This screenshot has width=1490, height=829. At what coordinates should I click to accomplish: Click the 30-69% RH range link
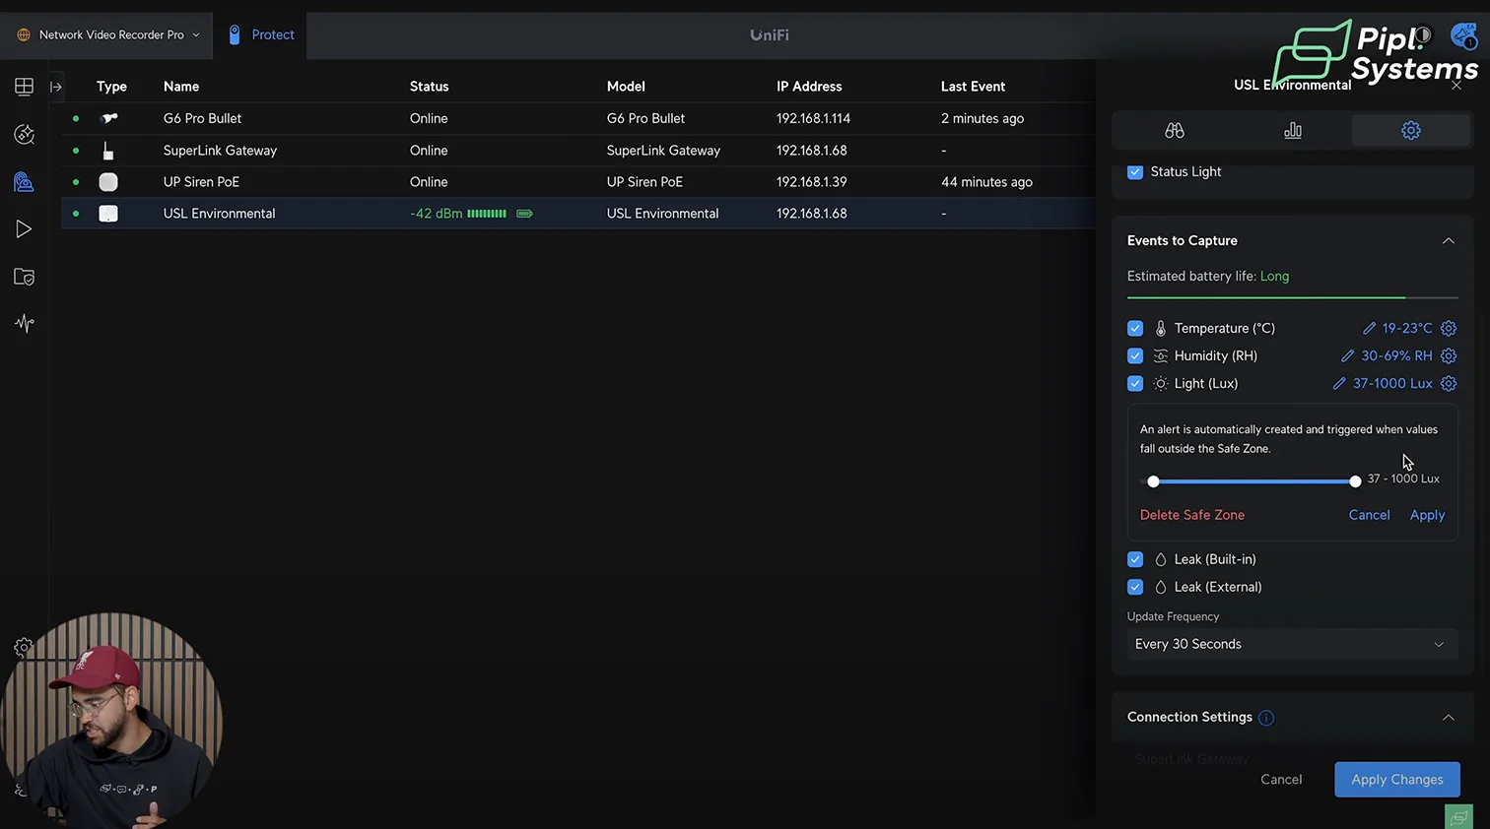(1396, 355)
